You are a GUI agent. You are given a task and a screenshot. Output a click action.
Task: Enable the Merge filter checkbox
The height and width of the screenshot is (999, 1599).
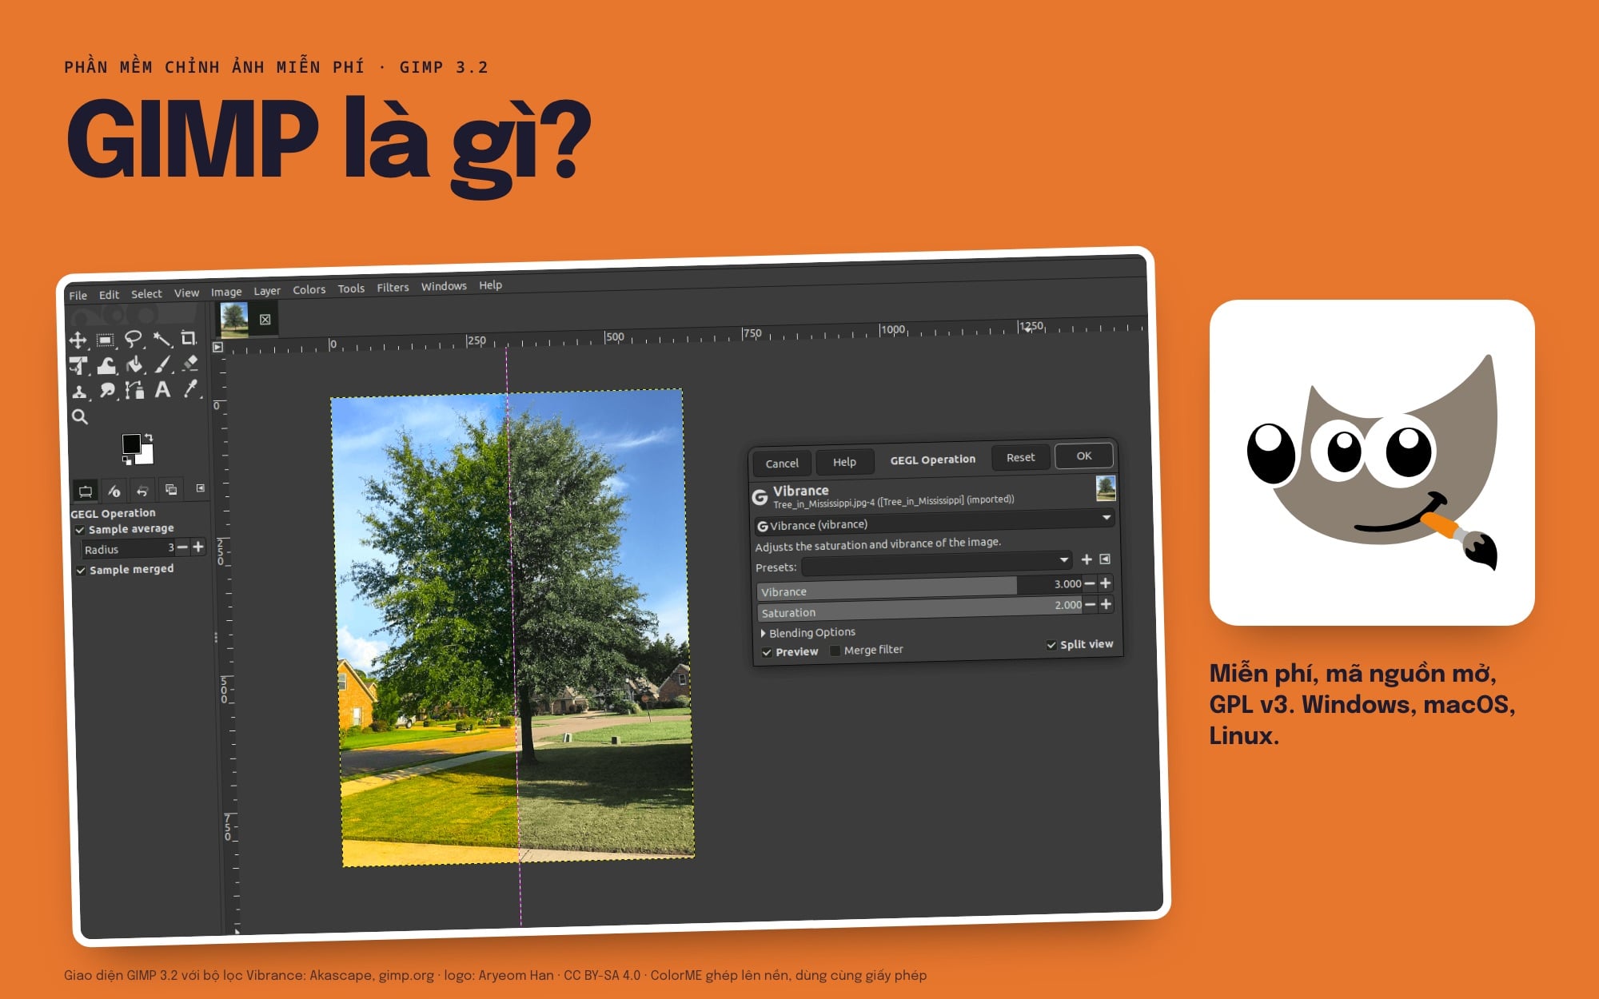click(x=835, y=651)
